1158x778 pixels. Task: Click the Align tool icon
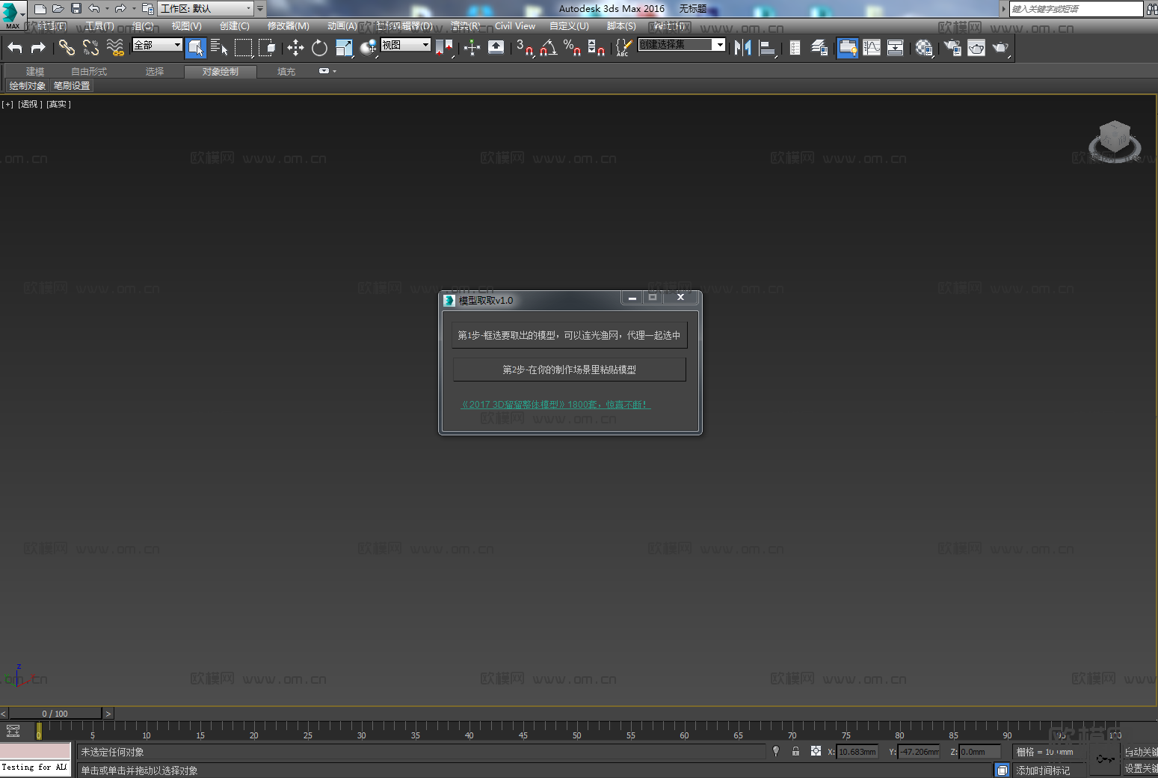tap(767, 48)
